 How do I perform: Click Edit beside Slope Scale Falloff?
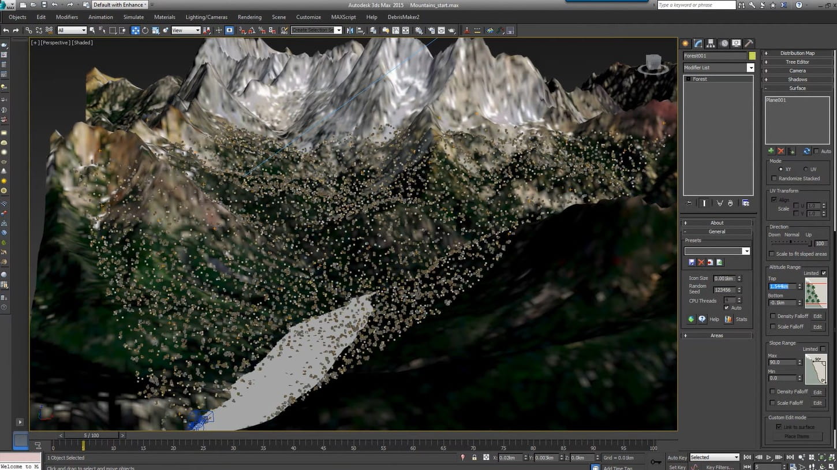(x=817, y=403)
